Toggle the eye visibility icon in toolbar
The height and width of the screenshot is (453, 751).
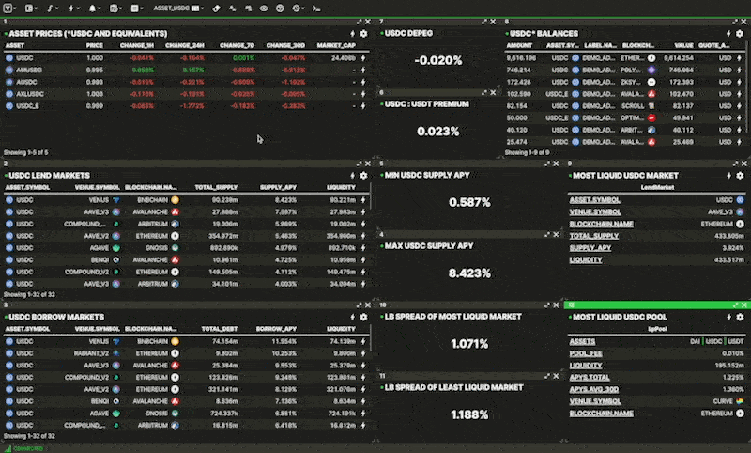click(264, 8)
